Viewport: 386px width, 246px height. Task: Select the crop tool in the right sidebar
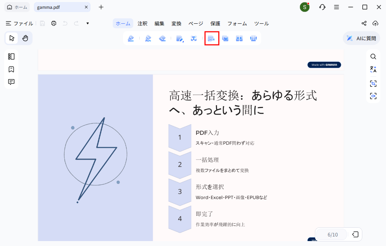[373, 84]
